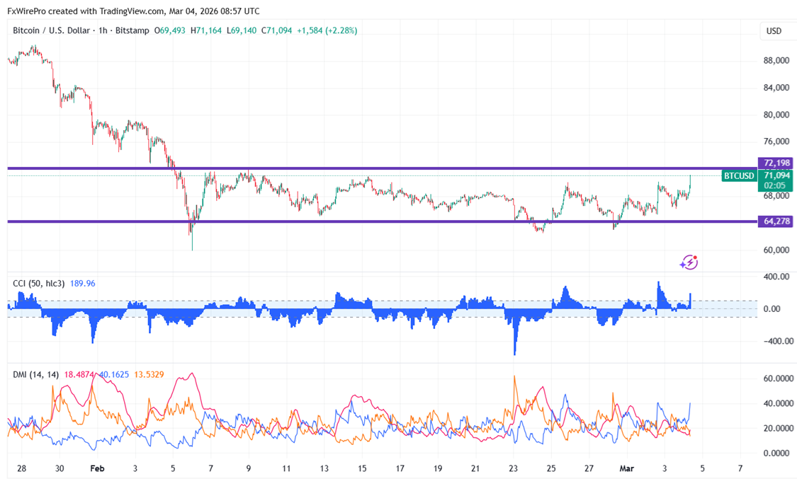The height and width of the screenshot is (486, 797).
Task: Click the BTCUSD symbol price tag
Action: [739, 176]
